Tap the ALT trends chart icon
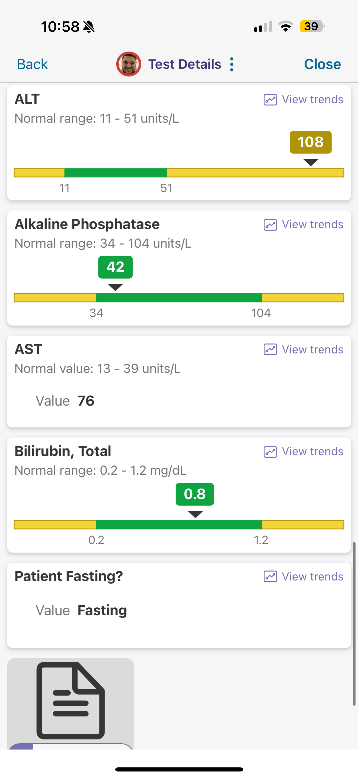Viewport: 358px width, 778px height. click(270, 100)
